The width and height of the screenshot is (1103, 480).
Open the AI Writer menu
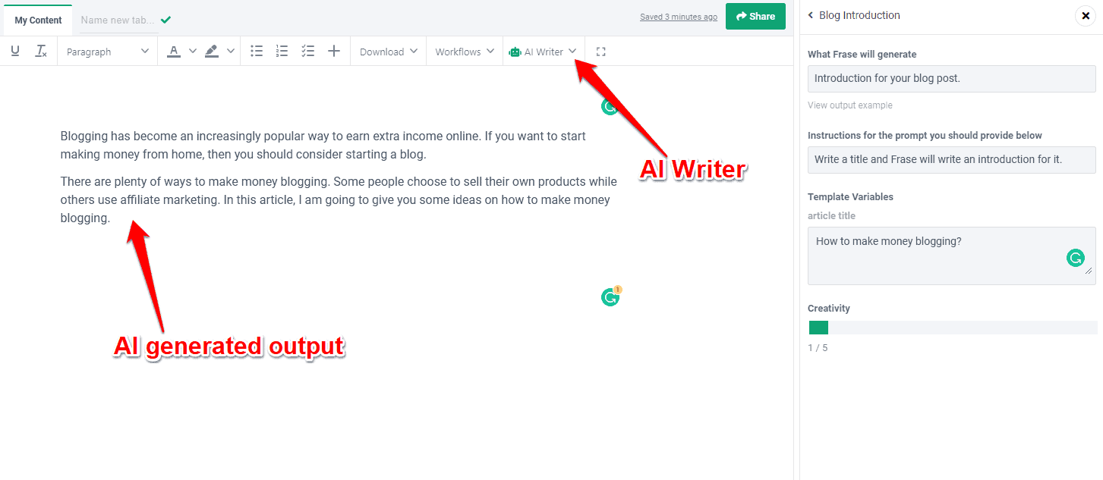[543, 52]
